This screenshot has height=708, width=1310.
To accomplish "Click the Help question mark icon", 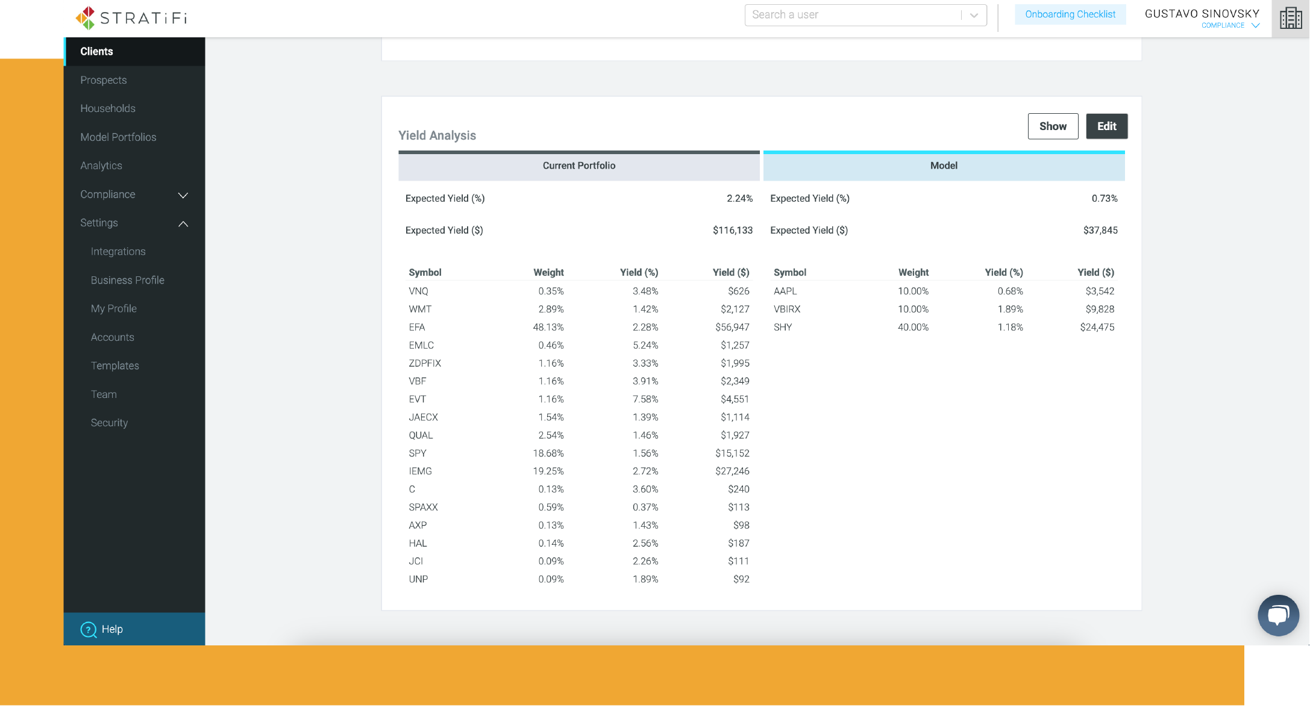I will tap(89, 629).
